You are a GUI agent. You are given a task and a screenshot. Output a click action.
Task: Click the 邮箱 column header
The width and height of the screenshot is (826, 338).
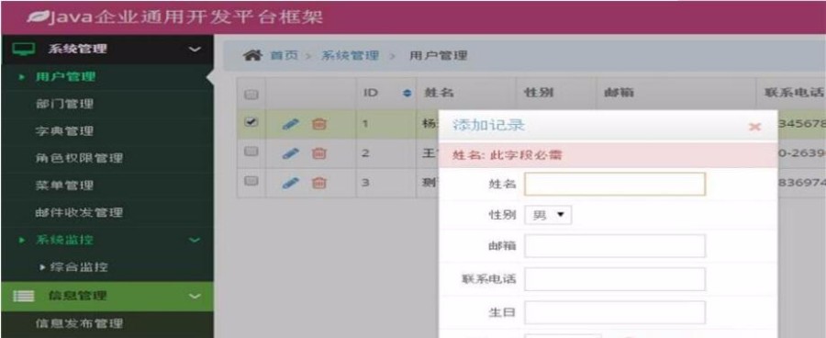coord(619,94)
